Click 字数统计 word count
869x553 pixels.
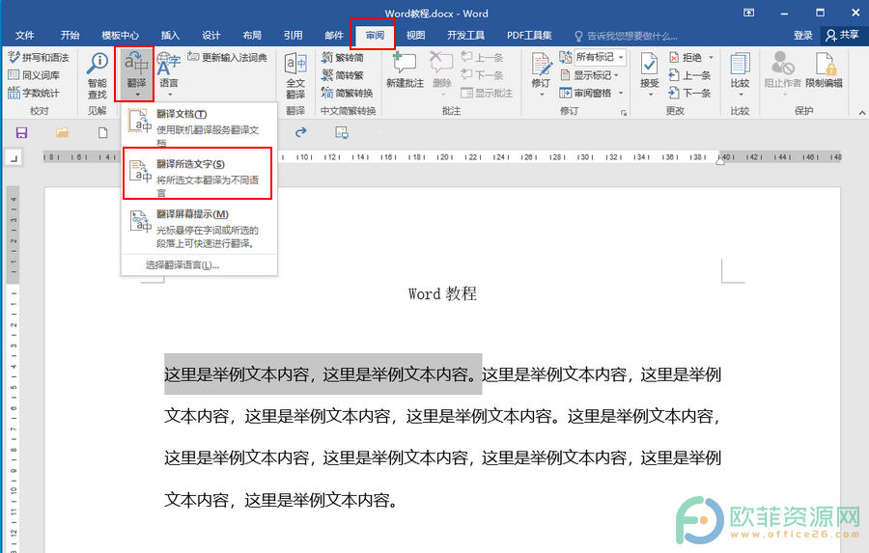[33, 93]
